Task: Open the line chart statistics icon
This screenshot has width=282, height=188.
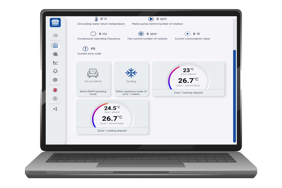Action: point(55,63)
